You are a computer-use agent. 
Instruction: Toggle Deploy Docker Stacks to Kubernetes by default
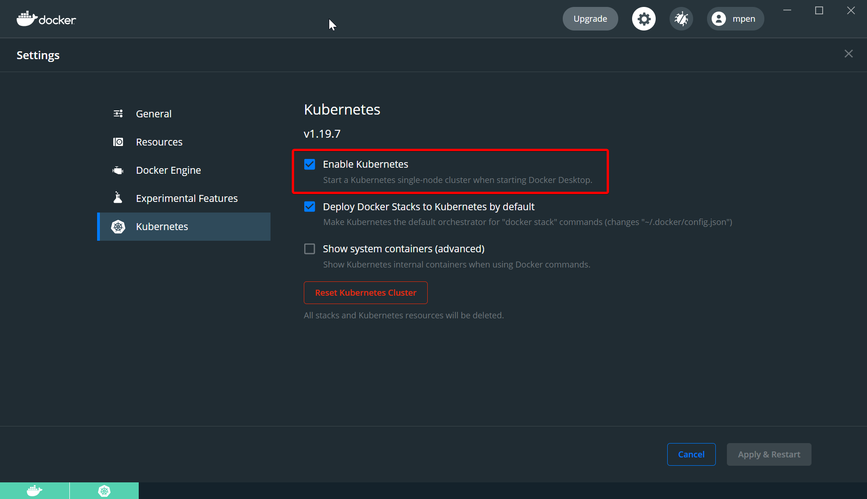[x=310, y=207]
